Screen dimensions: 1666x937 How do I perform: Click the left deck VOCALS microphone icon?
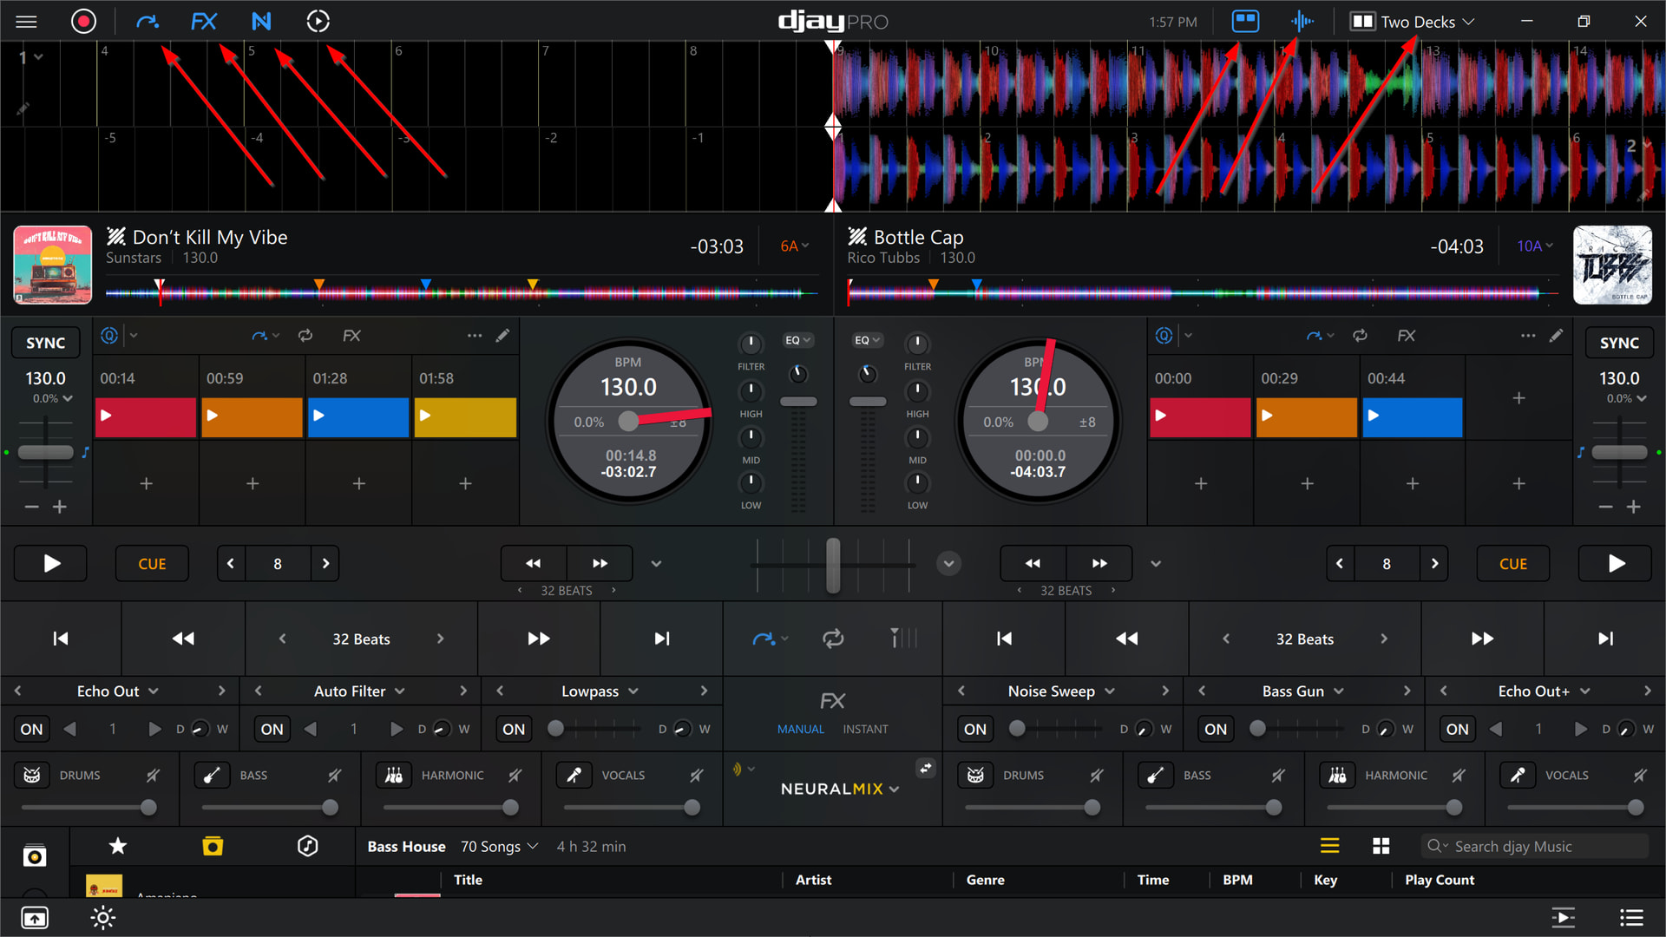[574, 775]
